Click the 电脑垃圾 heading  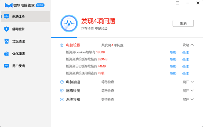(x=73, y=45)
